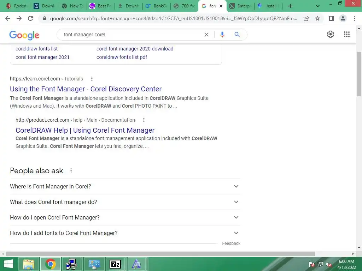This screenshot has width=362, height=271.
Task: Open 7-Zip from taskbar
Action: [x=115, y=264]
